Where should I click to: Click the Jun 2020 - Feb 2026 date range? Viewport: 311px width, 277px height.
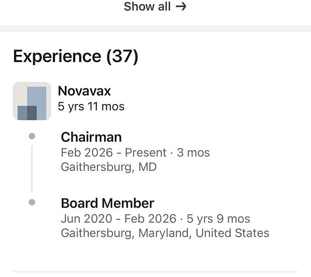(118, 218)
